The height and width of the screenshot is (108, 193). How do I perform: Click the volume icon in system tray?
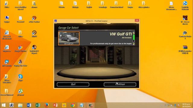(x=172, y=105)
